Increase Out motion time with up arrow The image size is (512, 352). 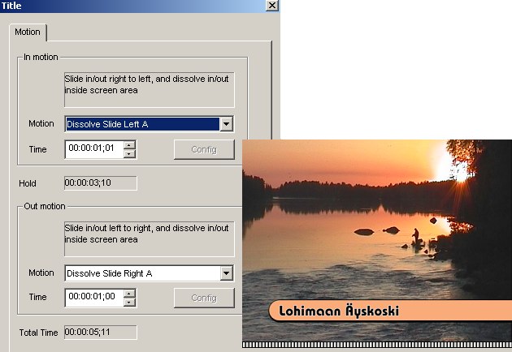(x=130, y=294)
